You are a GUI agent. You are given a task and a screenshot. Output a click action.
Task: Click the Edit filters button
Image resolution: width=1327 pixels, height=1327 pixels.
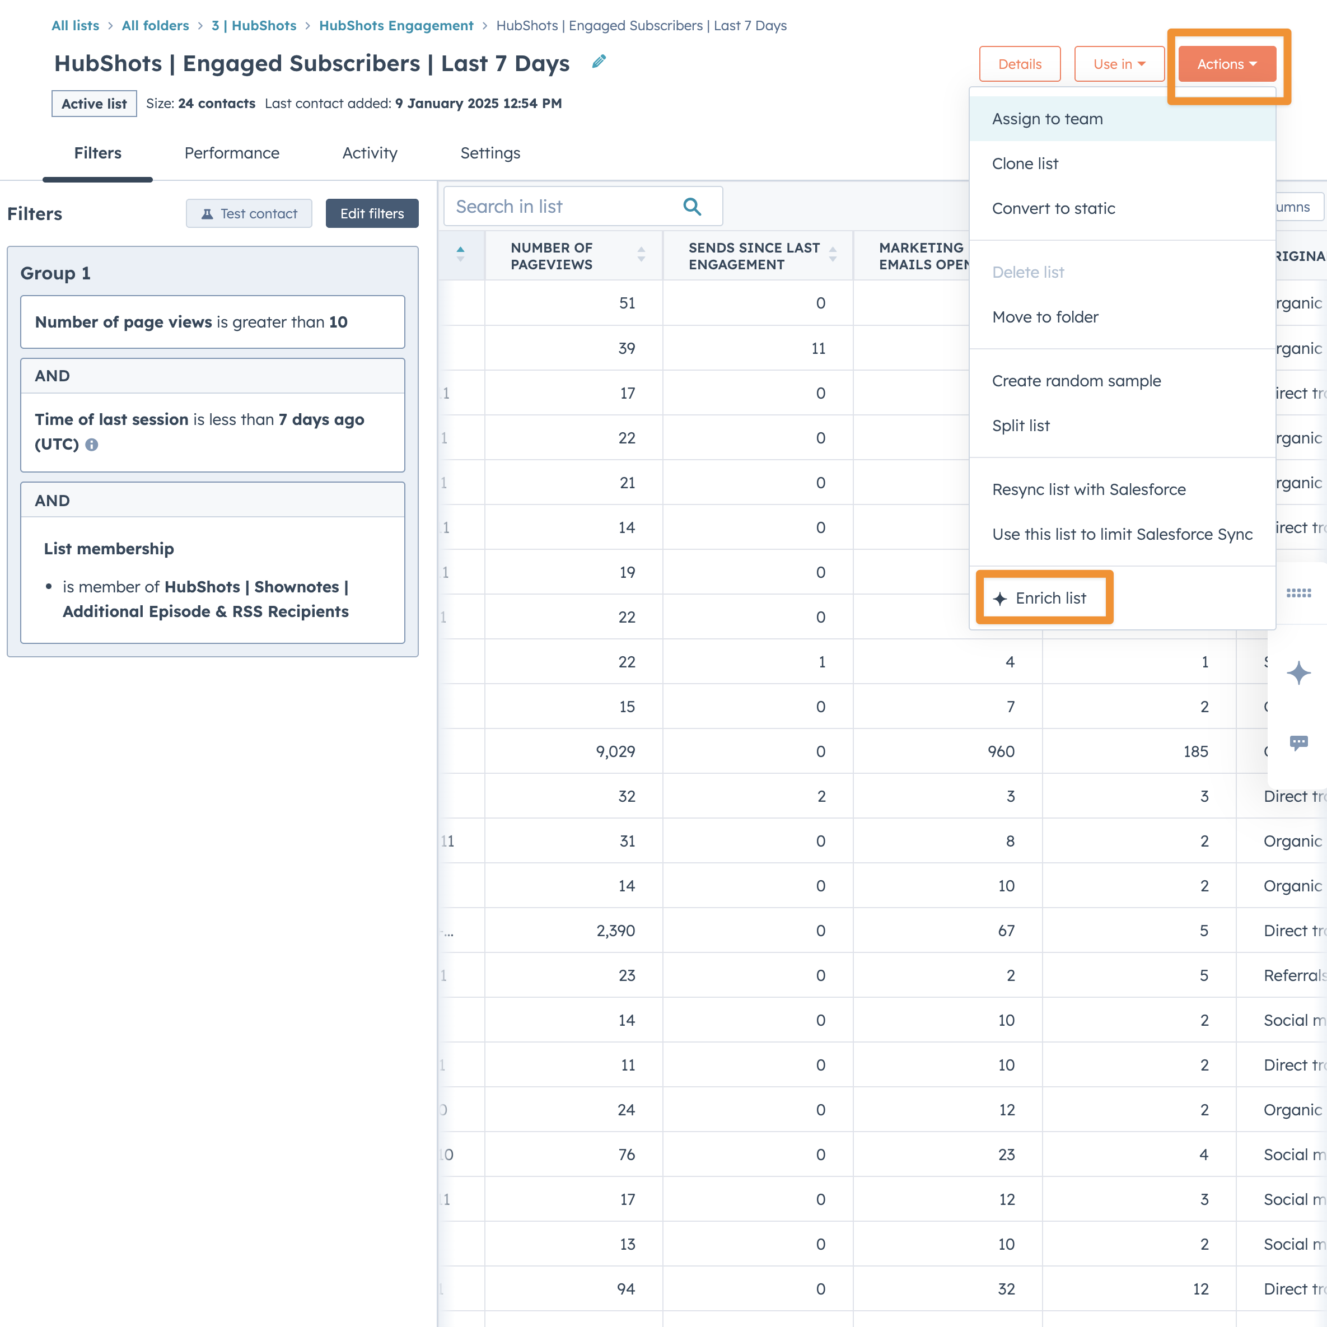click(372, 214)
